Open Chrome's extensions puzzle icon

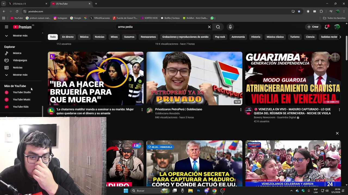coord(321,11)
